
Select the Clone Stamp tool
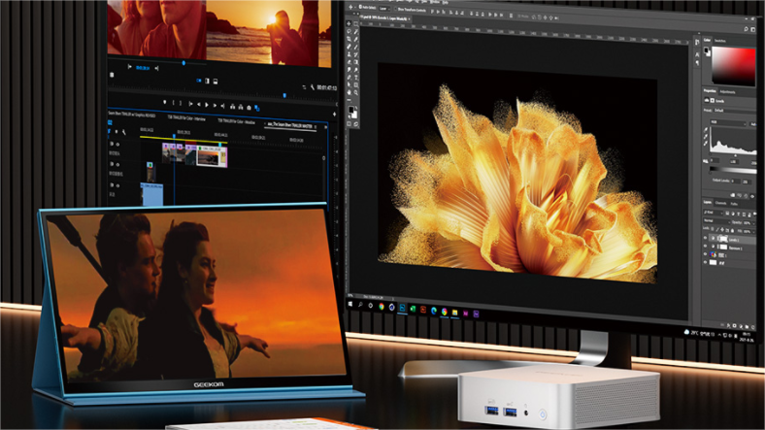point(349,54)
